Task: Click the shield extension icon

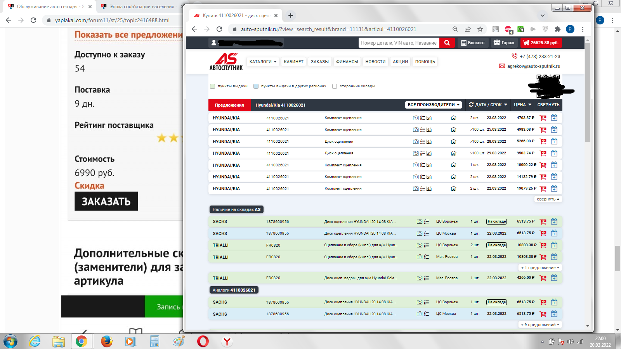Action: point(545,29)
